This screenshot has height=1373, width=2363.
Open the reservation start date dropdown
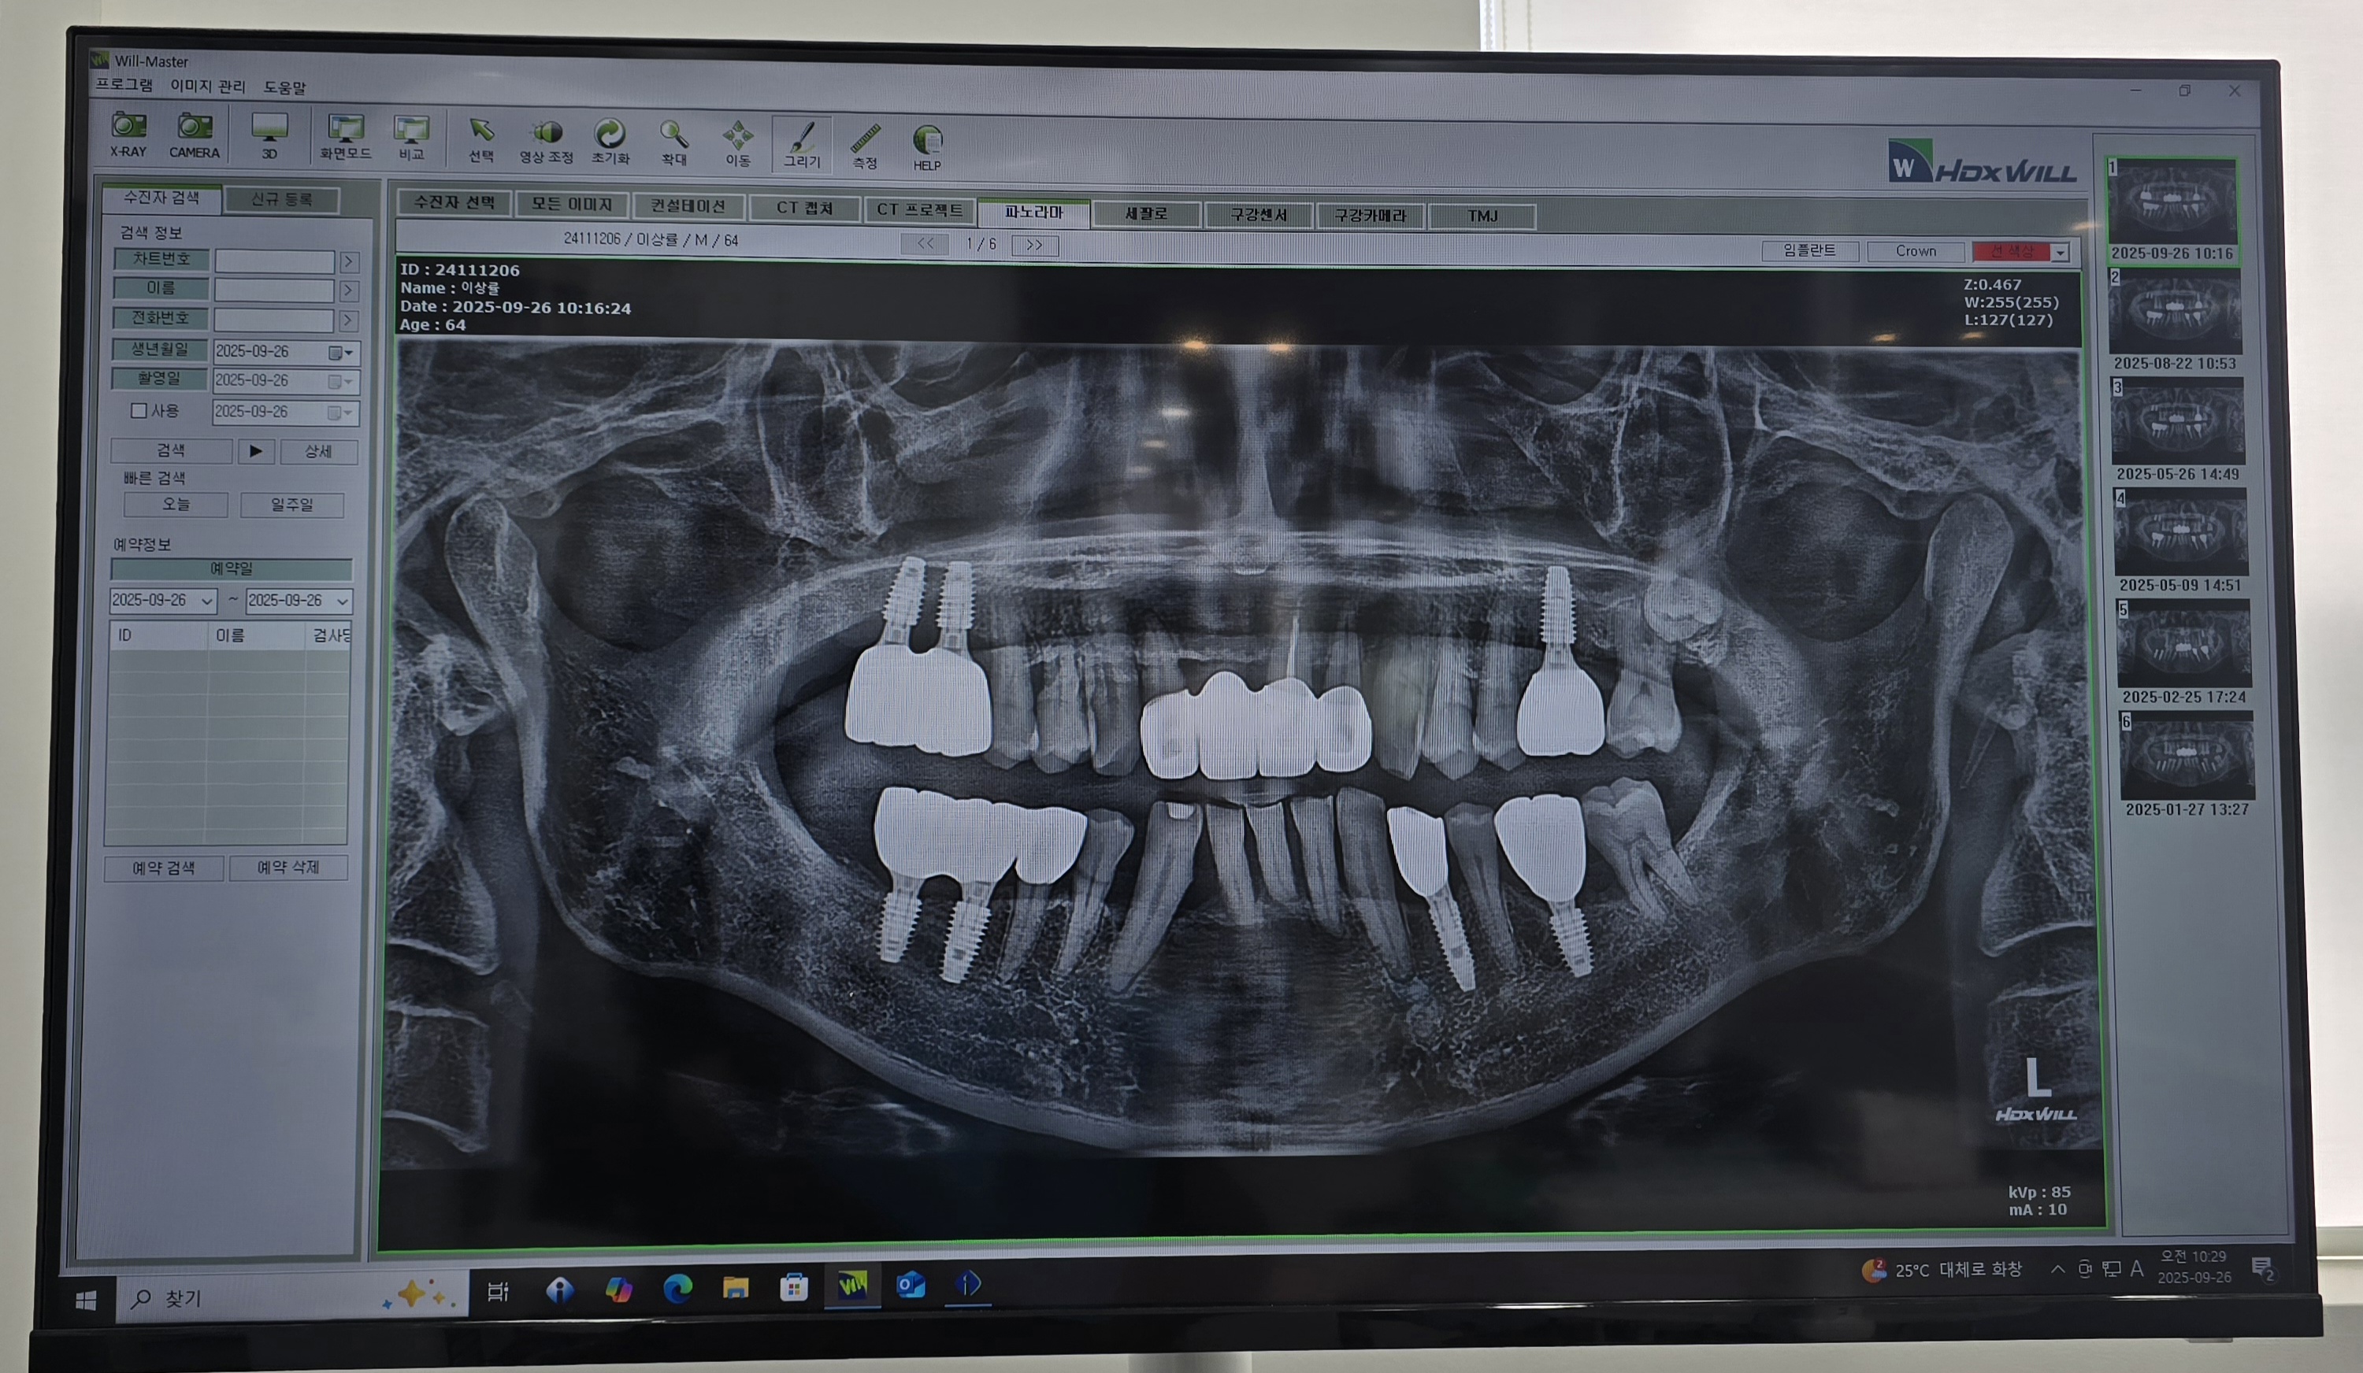[207, 601]
